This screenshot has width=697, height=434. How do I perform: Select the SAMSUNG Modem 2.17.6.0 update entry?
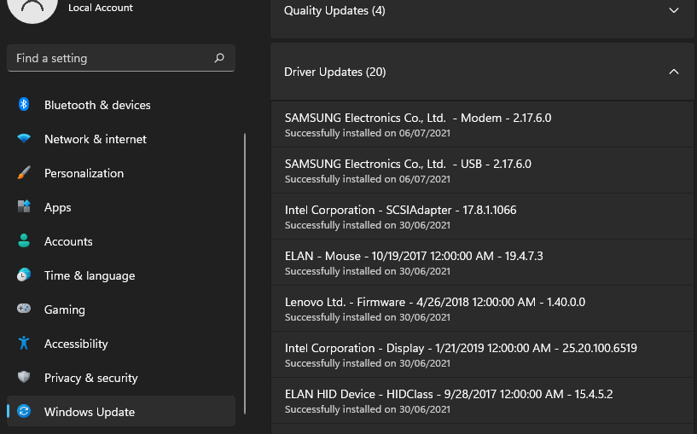click(x=418, y=124)
